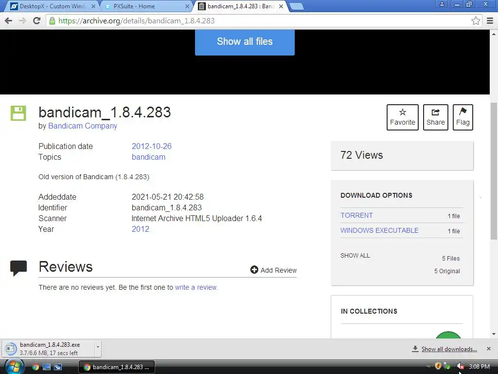498x374 pixels.
Task: Click the muted volume tray icon
Action: [x=460, y=366]
